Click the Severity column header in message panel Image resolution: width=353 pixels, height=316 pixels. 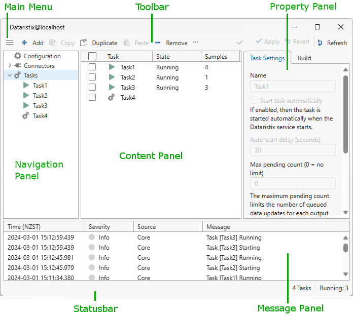[99, 227]
